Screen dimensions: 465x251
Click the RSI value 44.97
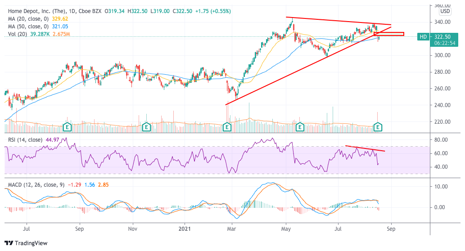click(53, 140)
